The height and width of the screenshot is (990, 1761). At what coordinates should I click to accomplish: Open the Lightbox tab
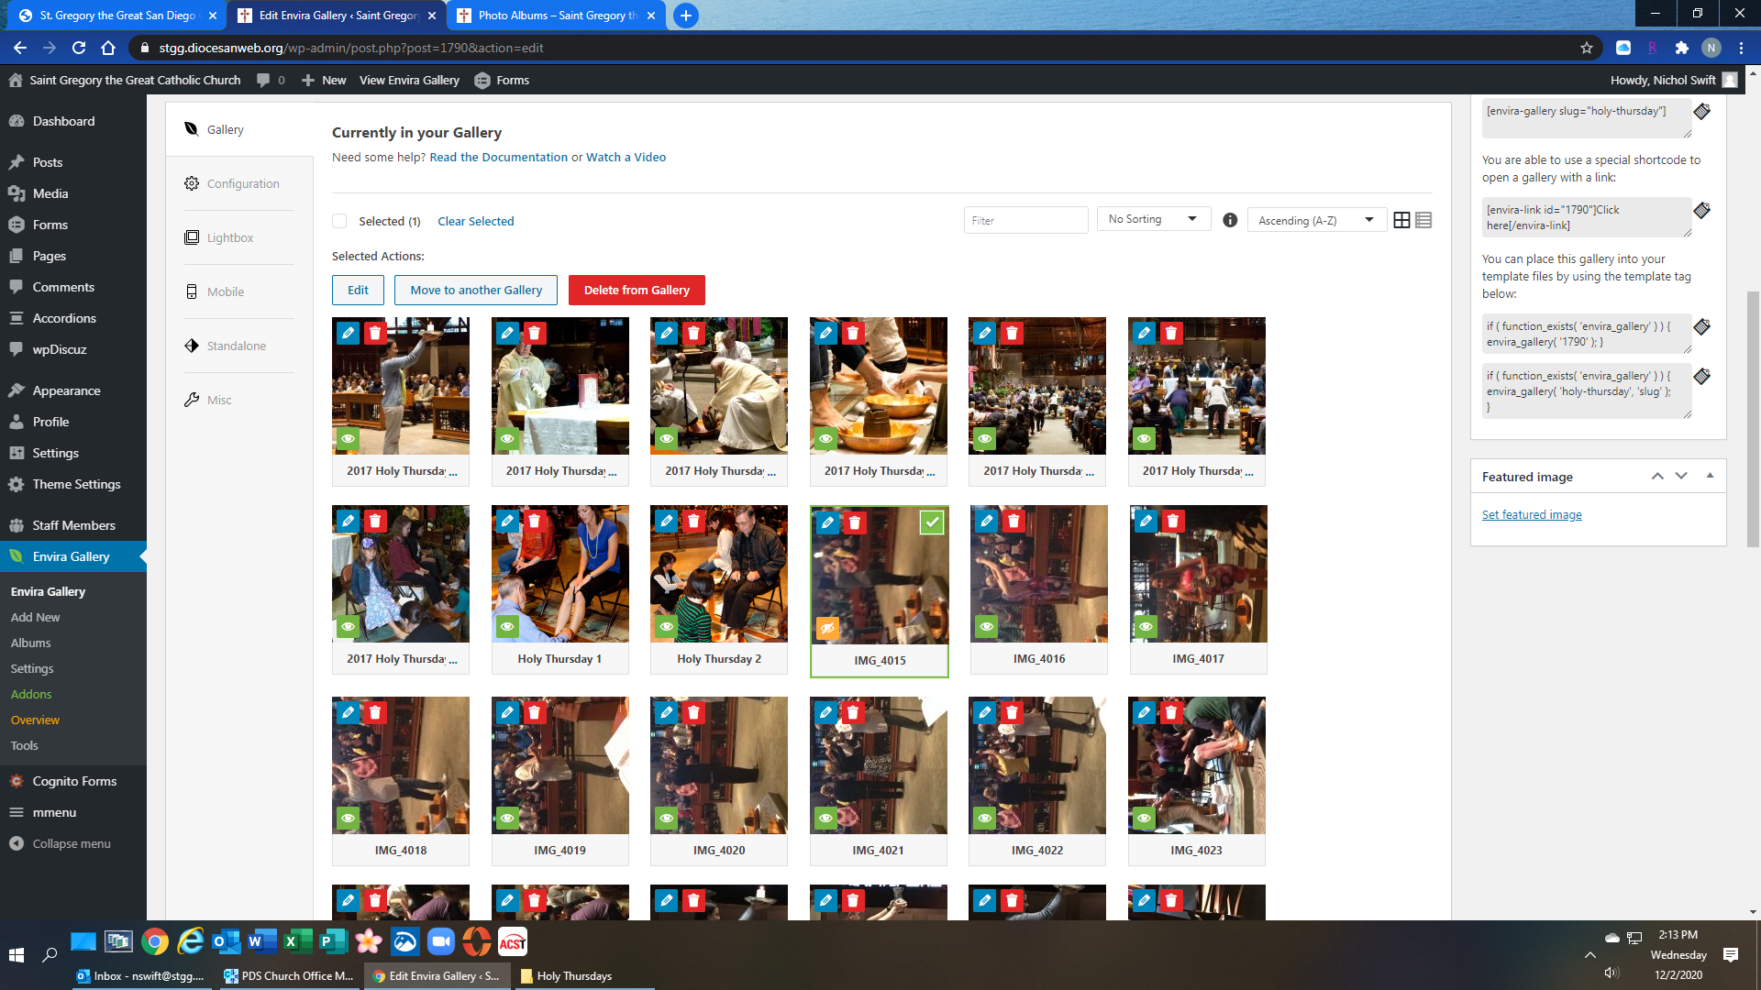pos(229,237)
